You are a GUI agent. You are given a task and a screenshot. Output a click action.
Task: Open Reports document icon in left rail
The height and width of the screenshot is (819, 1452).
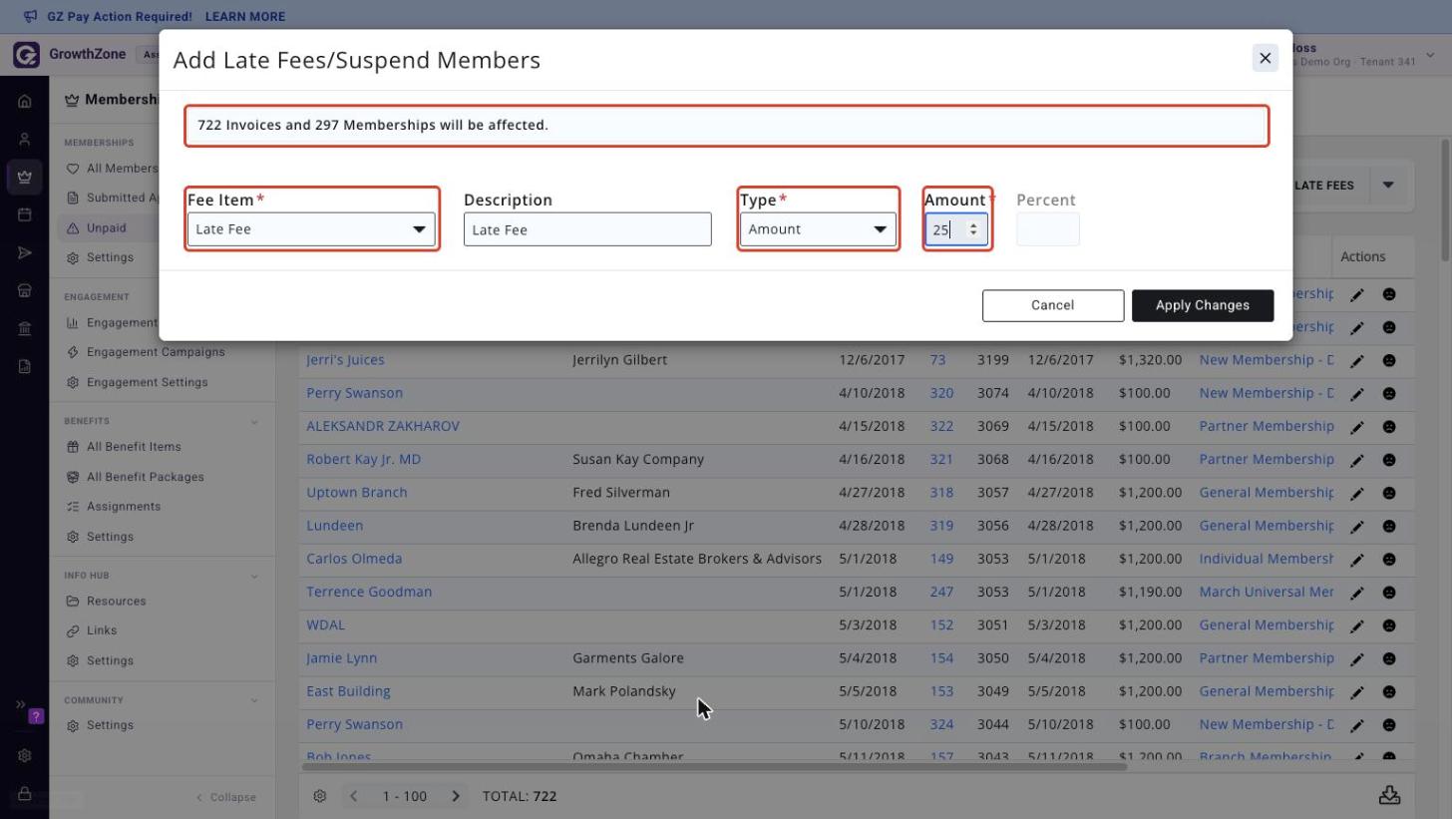(25, 366)
